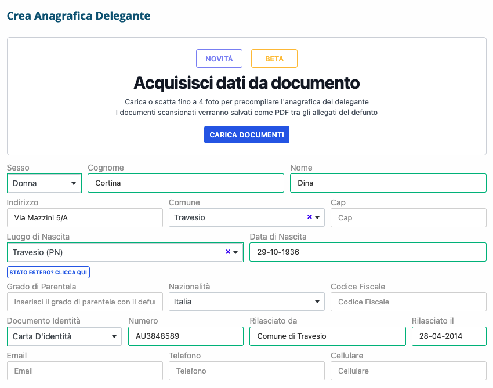This screenshot has height=388, width=493.
Task: Click the Stato Estero? Clicca Qui link
Action: point(48,272)
